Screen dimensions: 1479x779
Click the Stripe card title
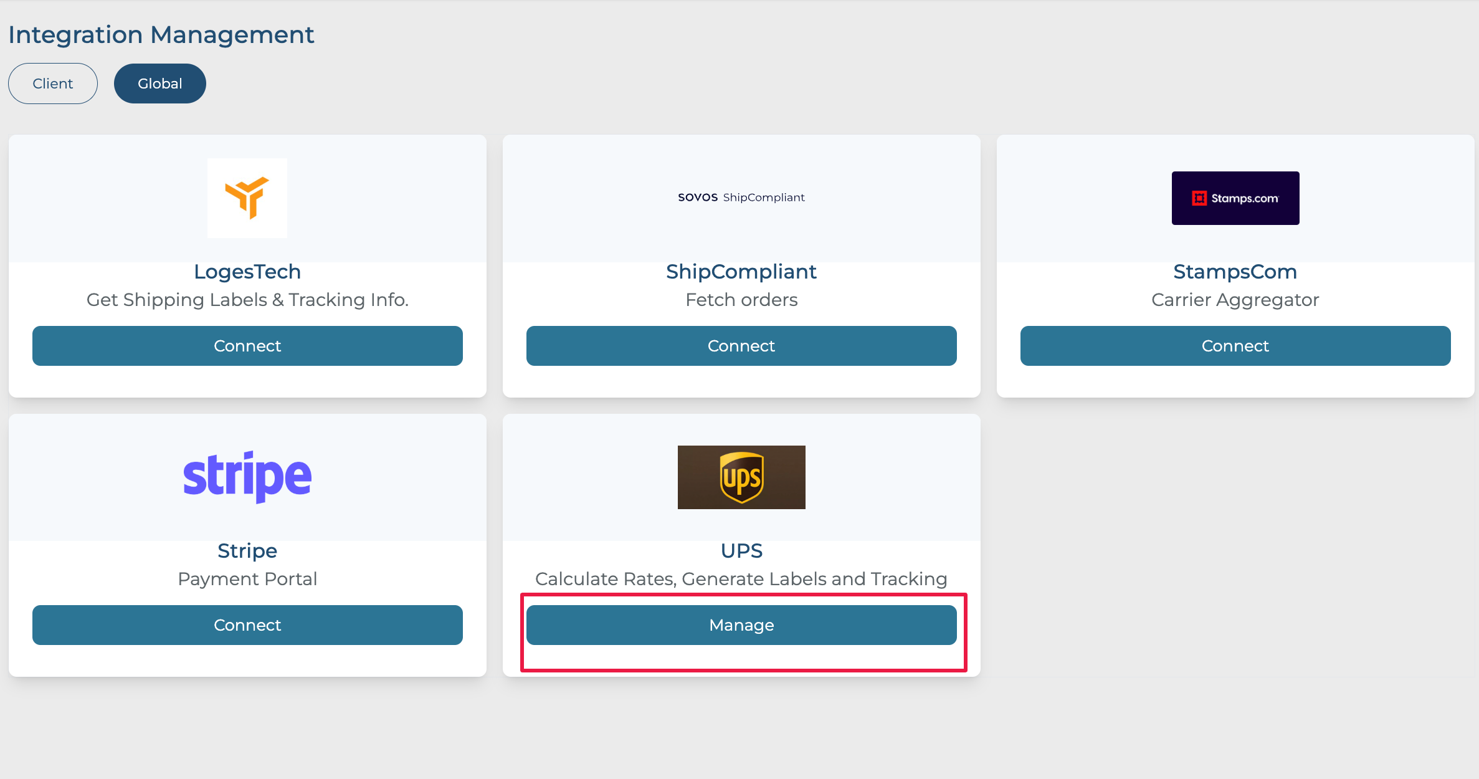coord(247,551)
